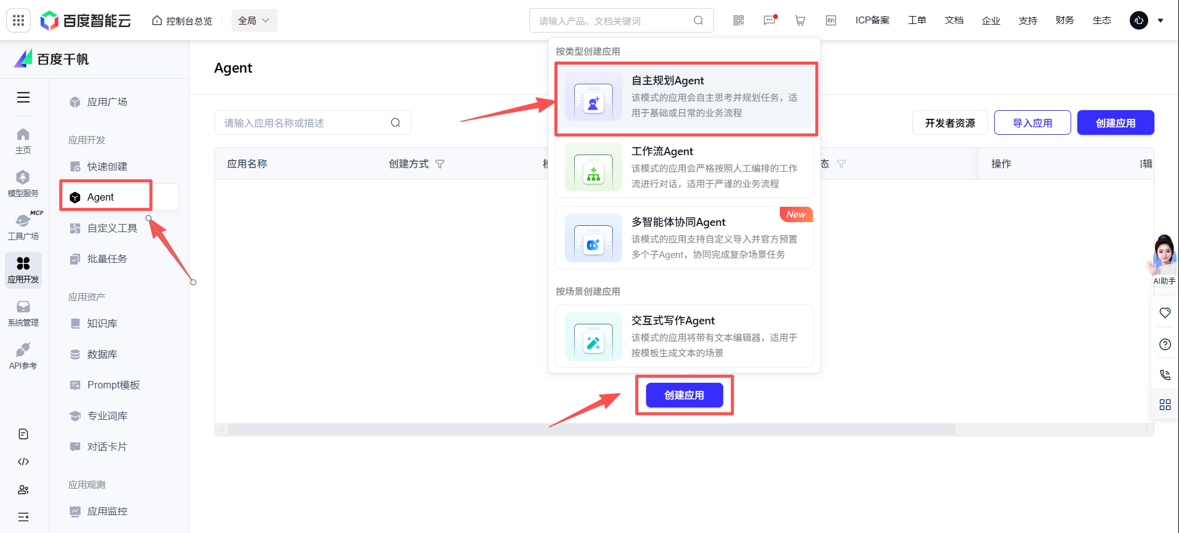1179x533 pixels.
Task: Select 多智能体协同Agent card
Action: 684,238
